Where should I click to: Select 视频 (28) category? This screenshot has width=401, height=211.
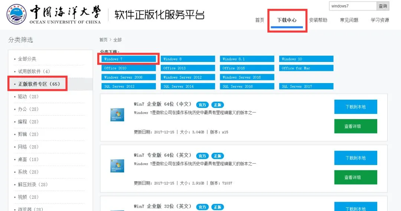coord(28,197)
